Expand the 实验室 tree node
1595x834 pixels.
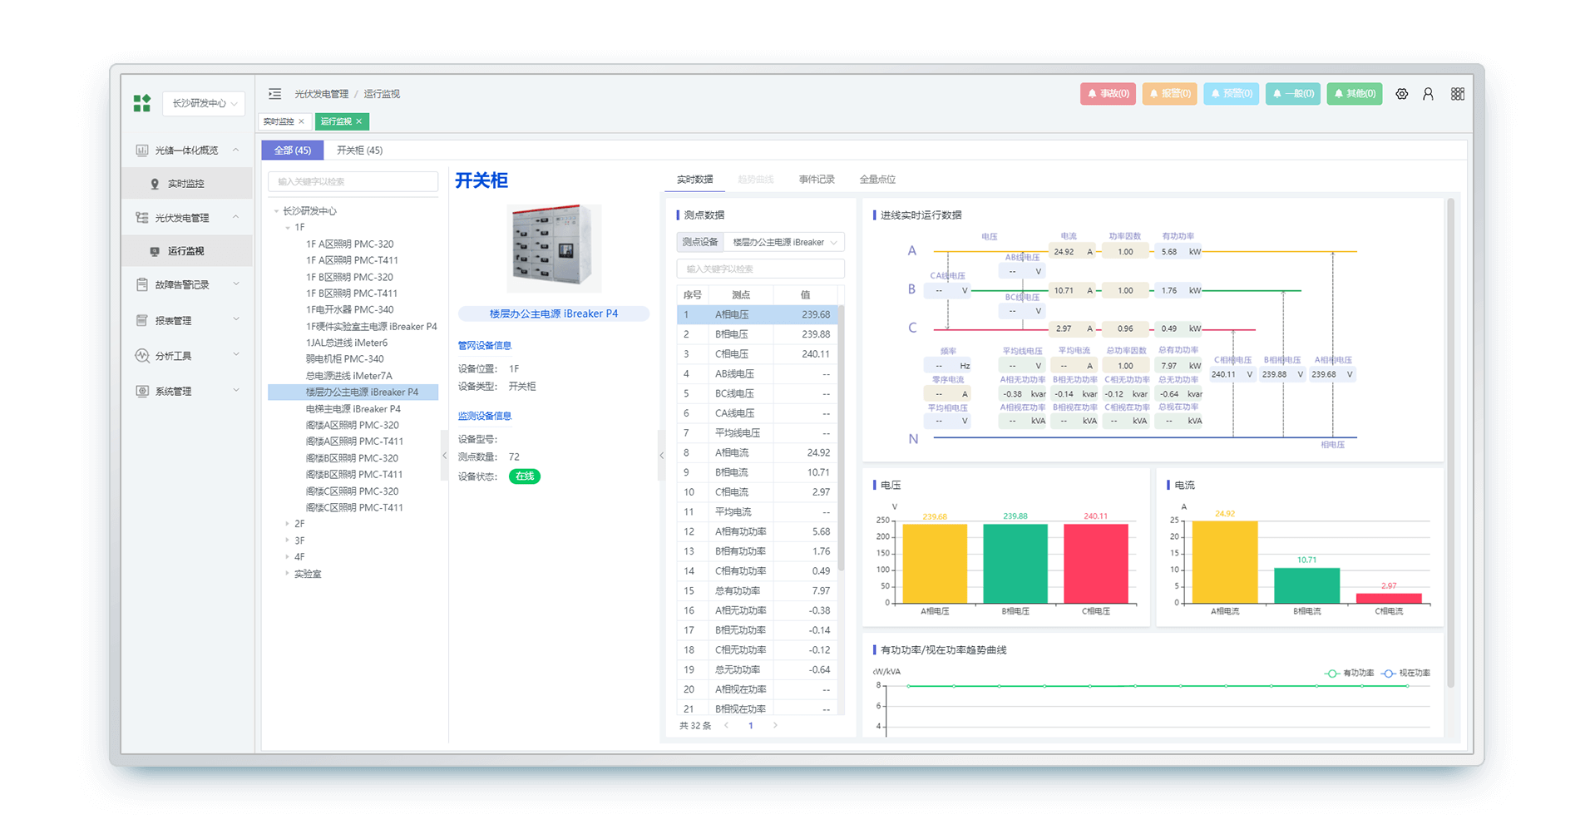[x=288, y=574]
